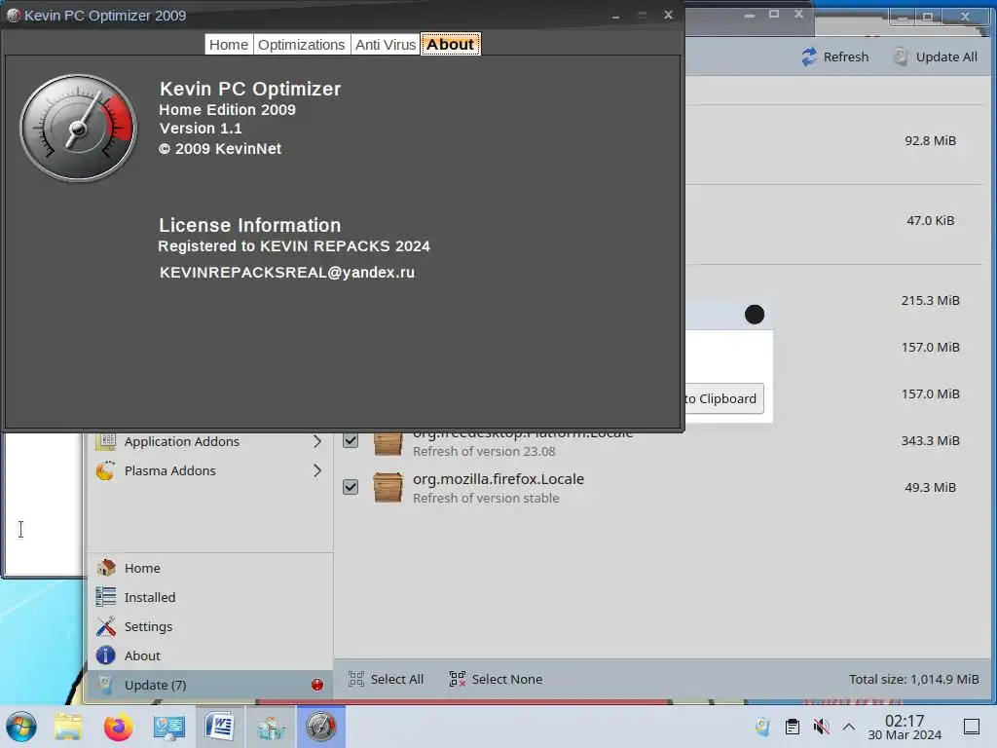Screen dimensions: 997x748
Task: Open the system settings taskbar icon
Action: pyautogui.click(x=169, y=727)
